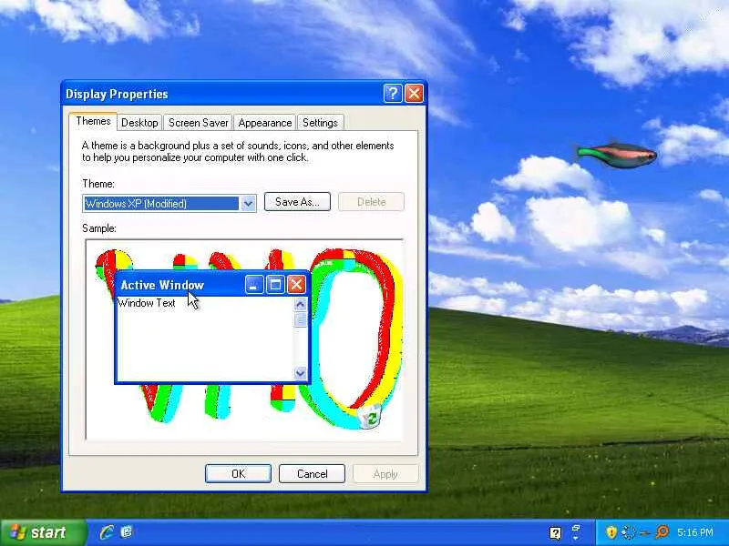
Task: Launch Internet Explorer from Quick Launch
Action: 107,532
